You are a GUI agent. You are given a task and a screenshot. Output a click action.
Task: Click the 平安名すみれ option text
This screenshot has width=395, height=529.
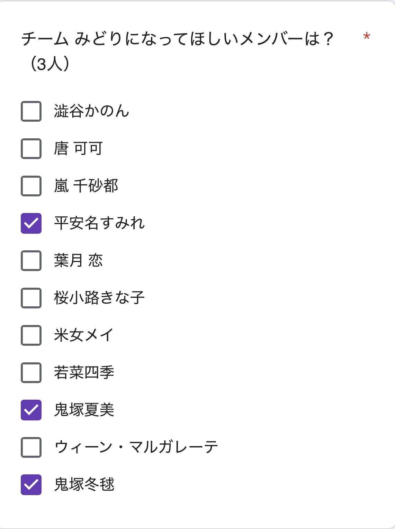[x=99, y=223]
